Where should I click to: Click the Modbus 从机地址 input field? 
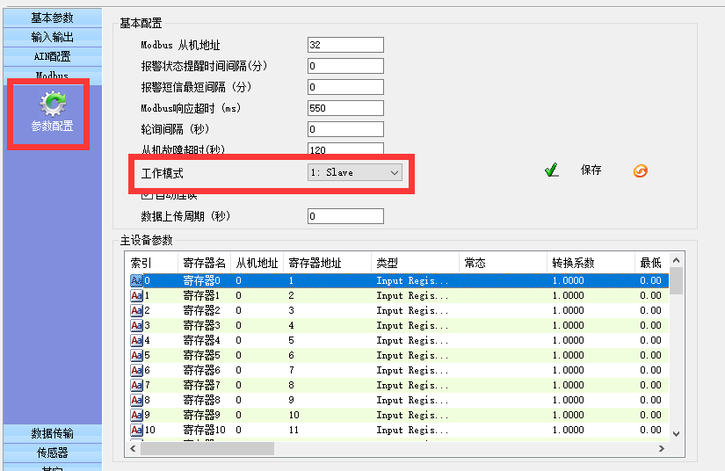(x=345, y=45)
